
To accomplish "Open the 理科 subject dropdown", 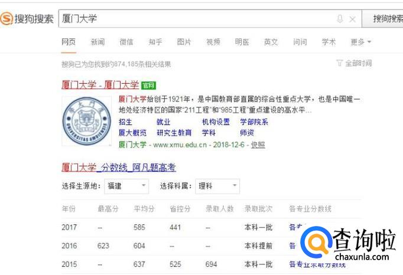I will [217, 186].
